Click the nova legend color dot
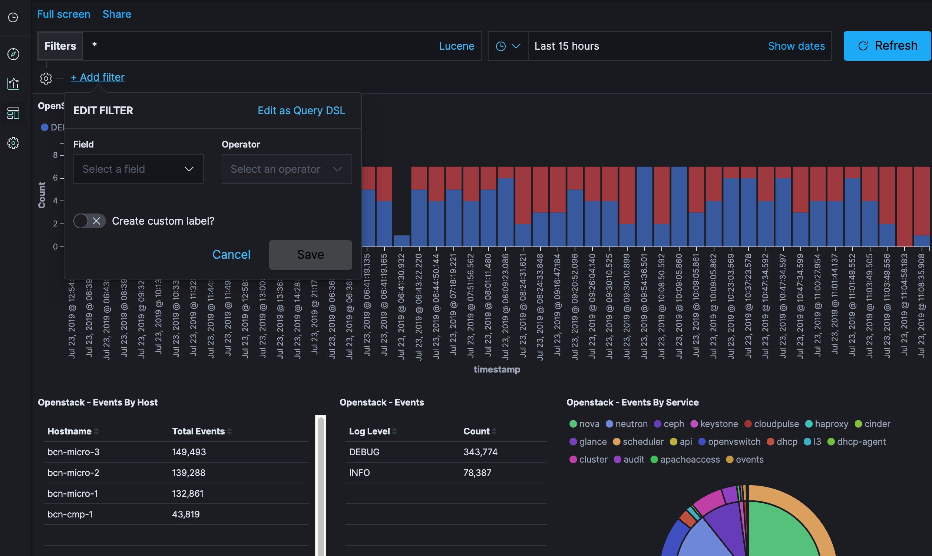Screen dimensions: 932x556 click(573, 424)
